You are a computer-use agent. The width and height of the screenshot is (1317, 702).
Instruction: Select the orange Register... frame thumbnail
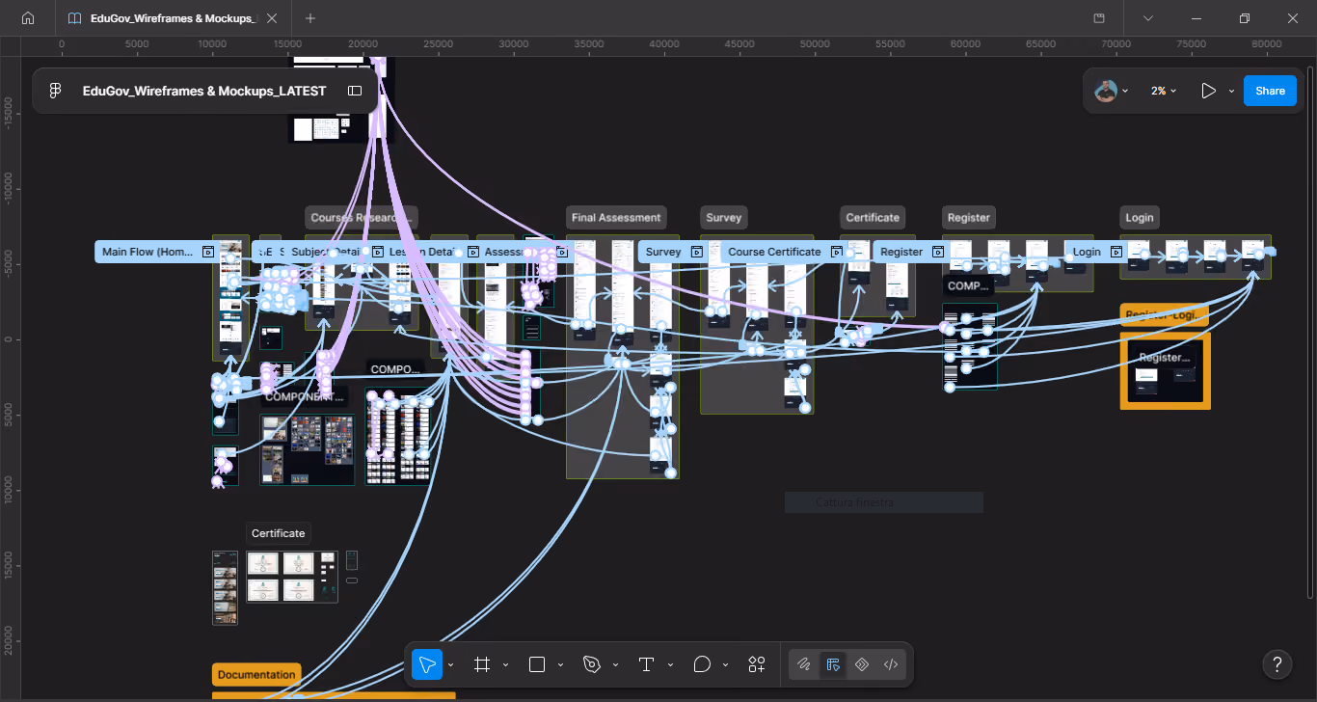pos(1166,371)
